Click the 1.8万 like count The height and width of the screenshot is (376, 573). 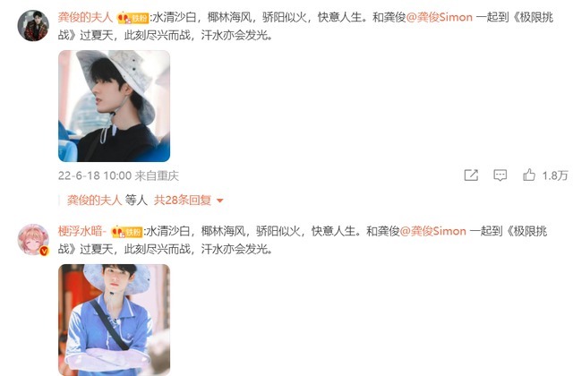[x=555, y=175]
